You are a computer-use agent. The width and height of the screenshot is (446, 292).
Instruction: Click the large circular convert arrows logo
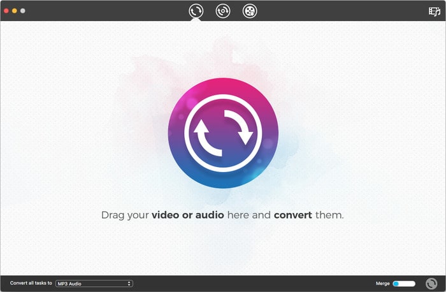[x=223, y=133]
